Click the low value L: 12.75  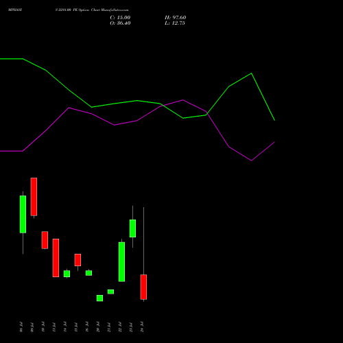(x=175, y=23)
